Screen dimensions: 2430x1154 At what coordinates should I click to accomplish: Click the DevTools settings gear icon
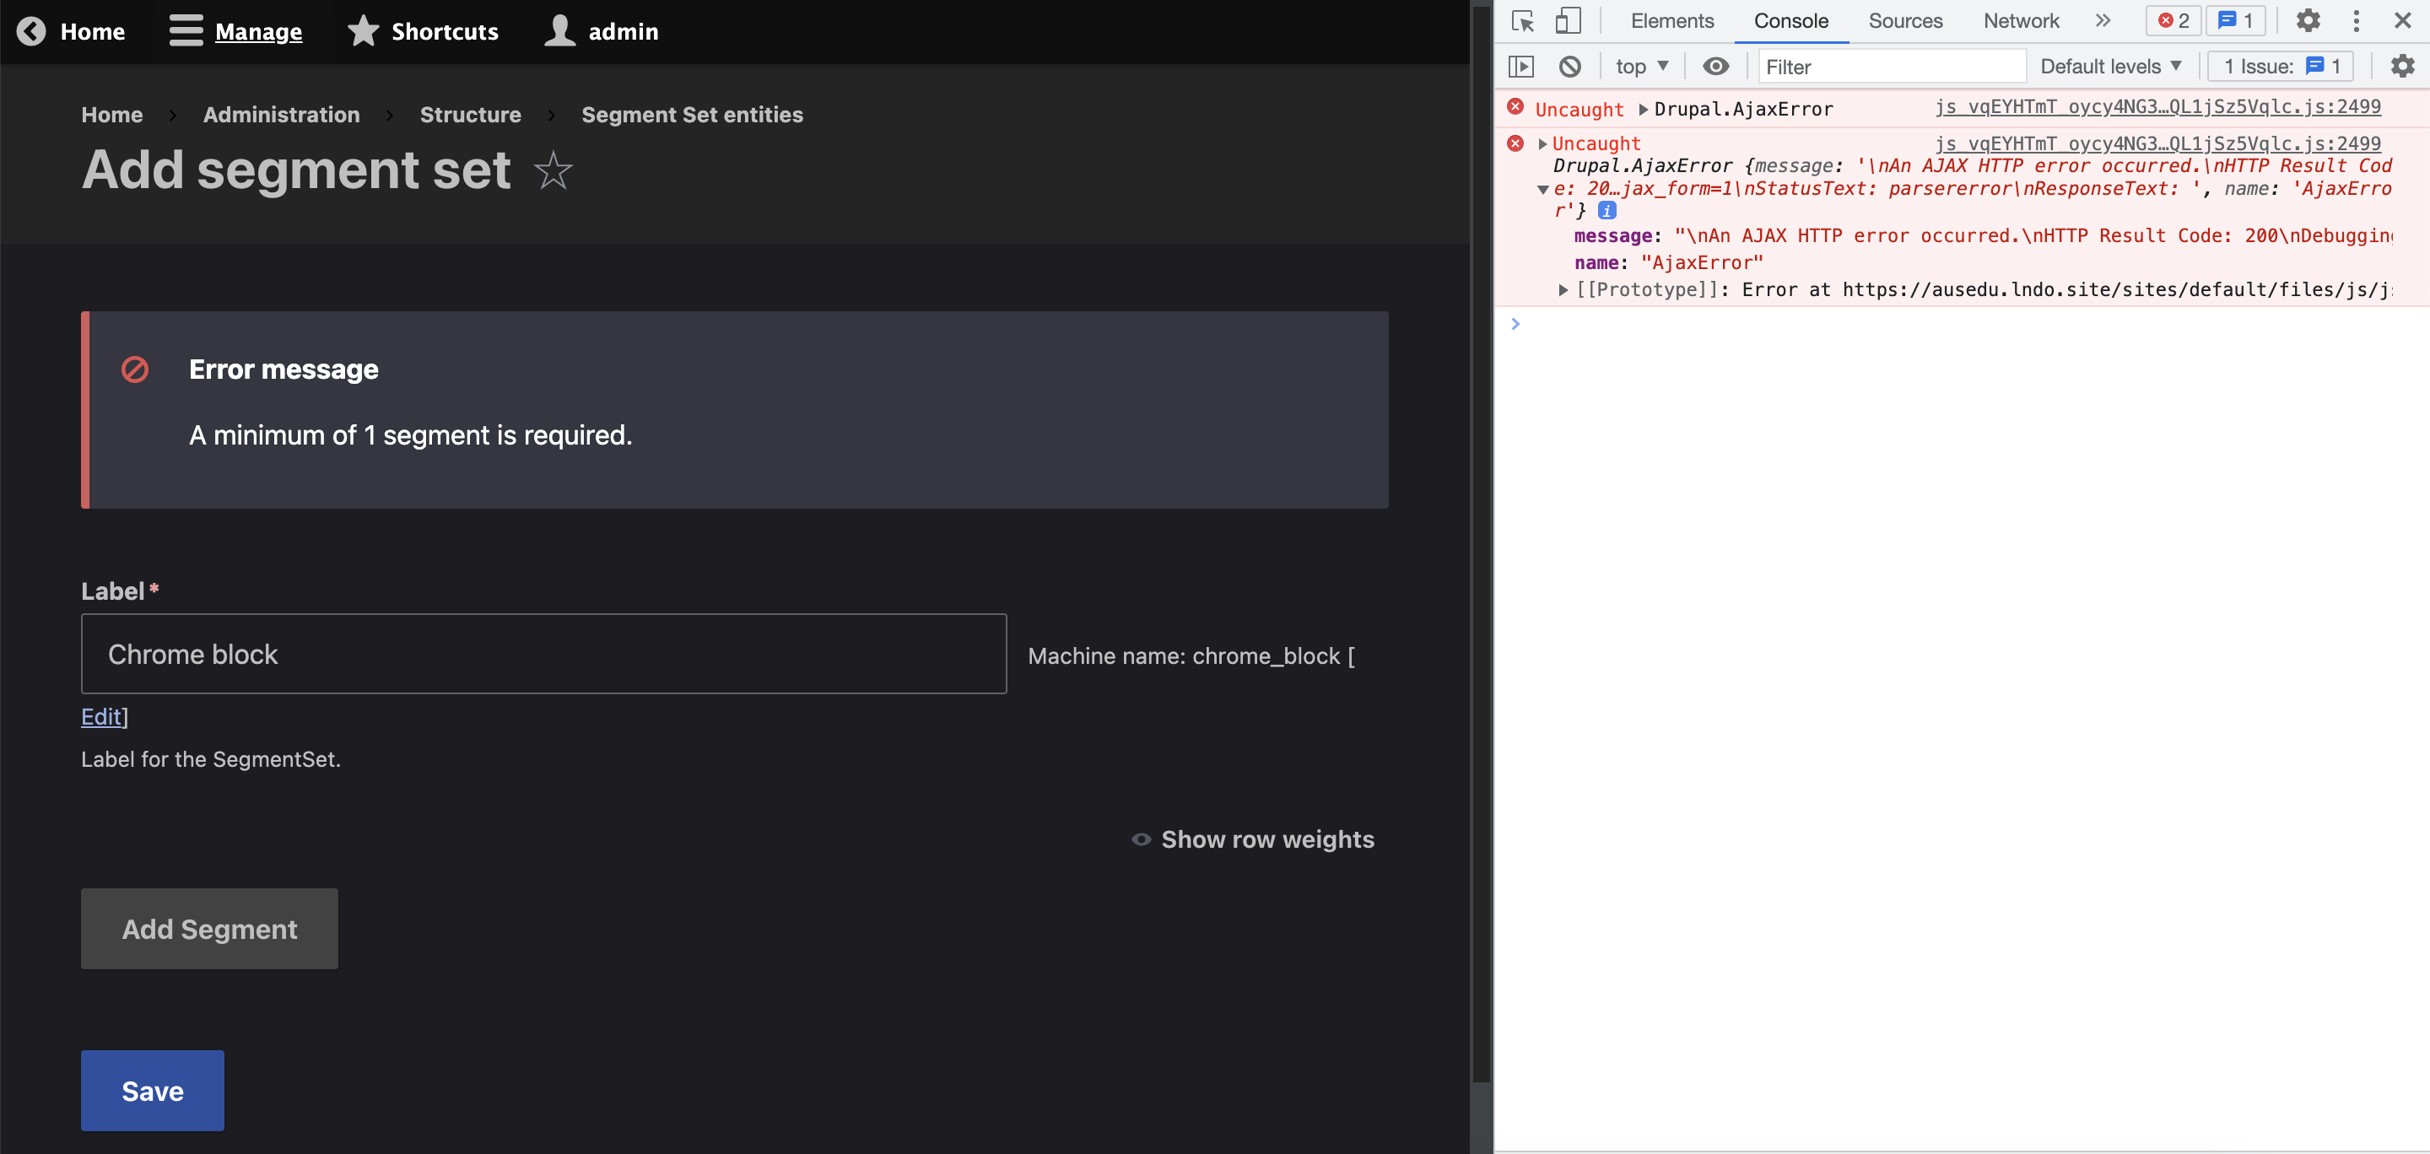pos(2308,21)
